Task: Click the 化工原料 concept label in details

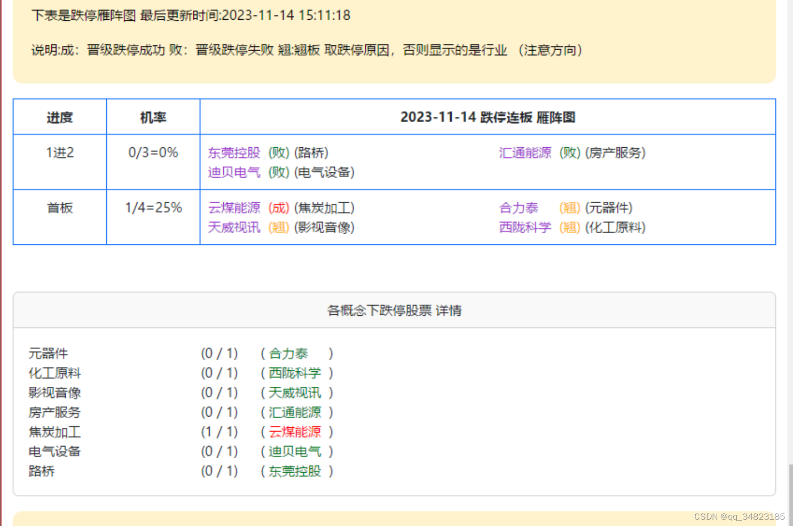Action: pos(54,373)
